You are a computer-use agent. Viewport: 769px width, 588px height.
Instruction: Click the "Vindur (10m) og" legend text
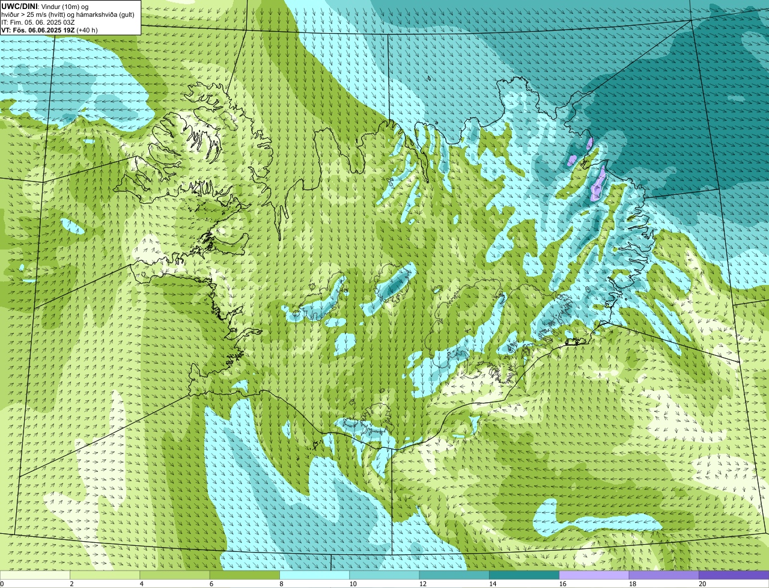point(64,6)
